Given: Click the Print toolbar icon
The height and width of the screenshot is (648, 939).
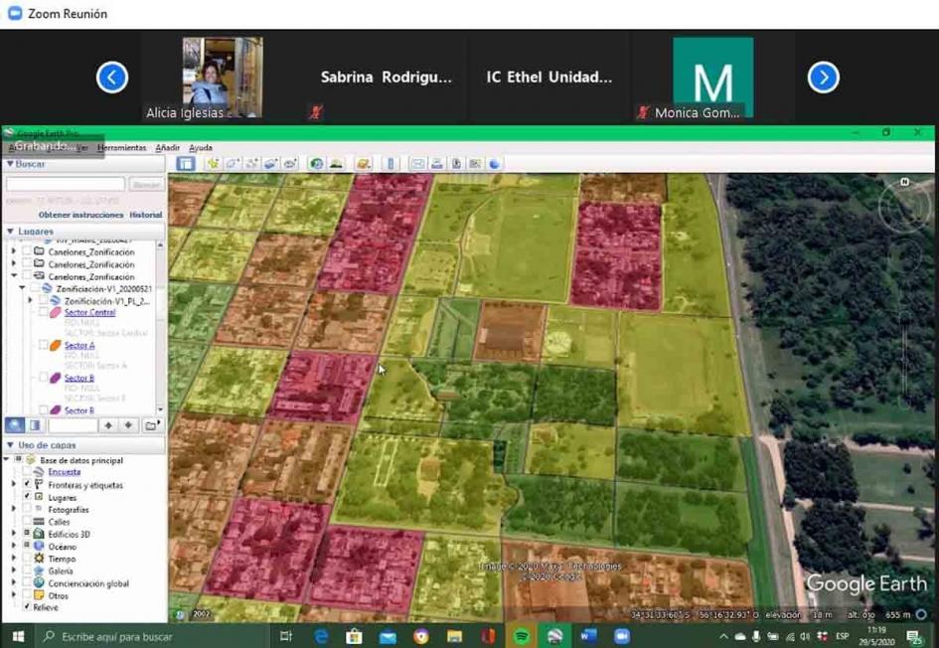Looking at the screenshot, I should 437,164.
